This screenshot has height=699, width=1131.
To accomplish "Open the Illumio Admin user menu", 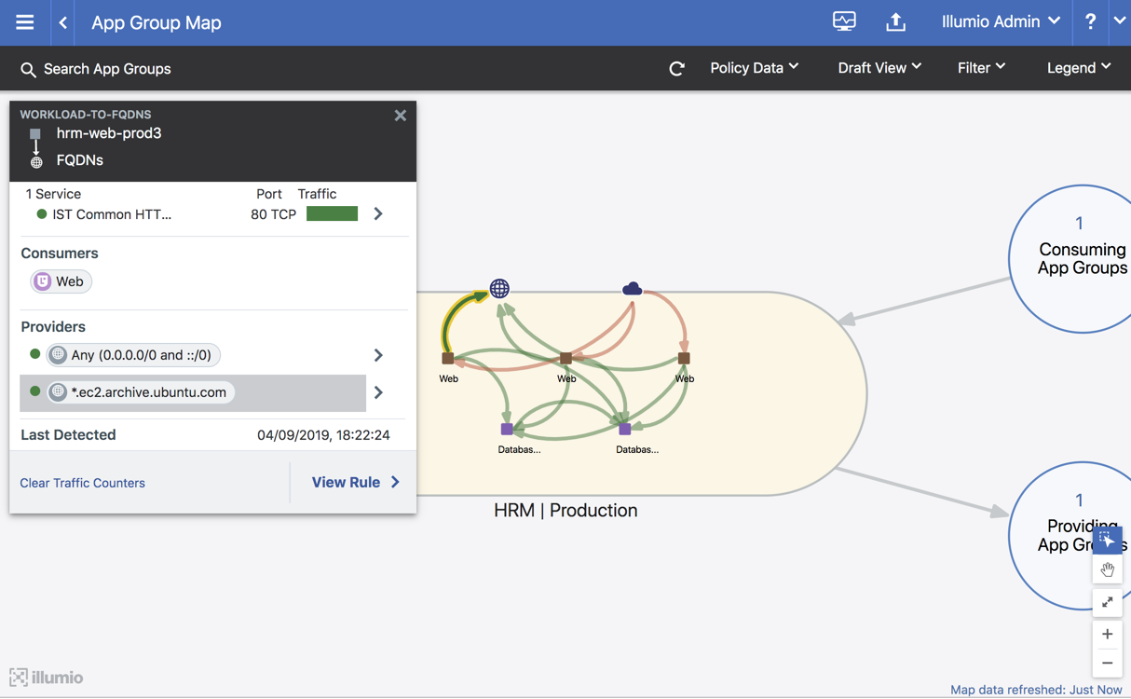I will (1001, 21).
